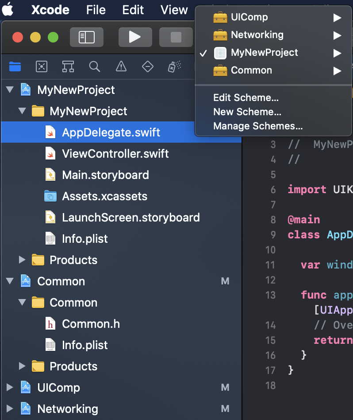Select the Common scheme in menu
Image resolution: width=353 pixels, height=420 pixels.
click(x=273, y=70)
